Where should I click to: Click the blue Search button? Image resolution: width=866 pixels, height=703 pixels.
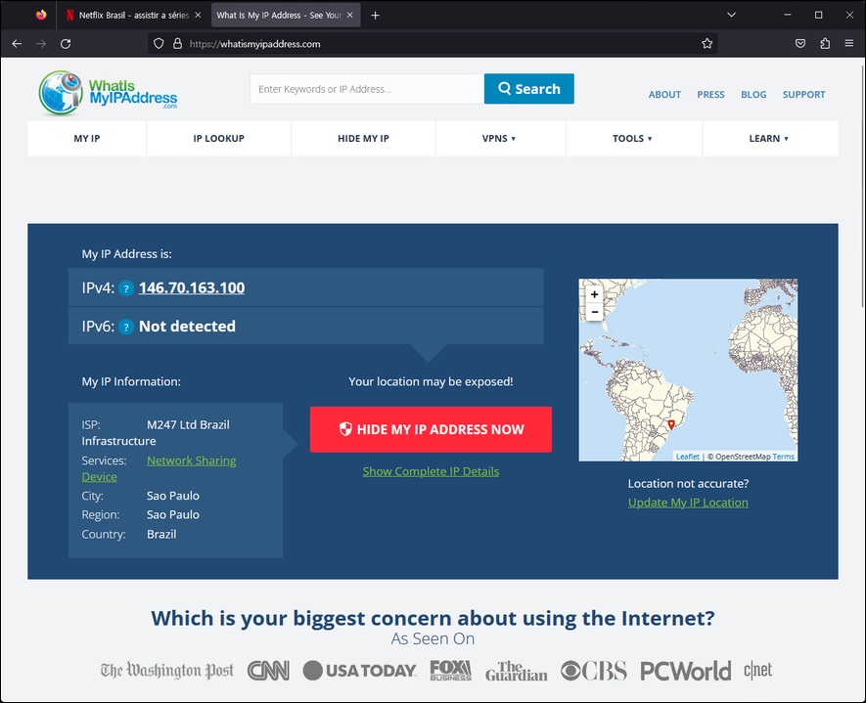tap(529, 89)
